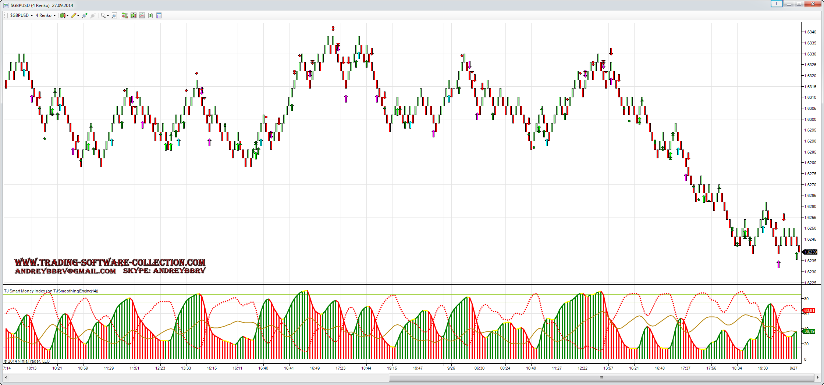The width and height of the screenshot is (824, 385).
Task: Toggle the L window link button
Action: pyautogui.click(x=776, y=4)
